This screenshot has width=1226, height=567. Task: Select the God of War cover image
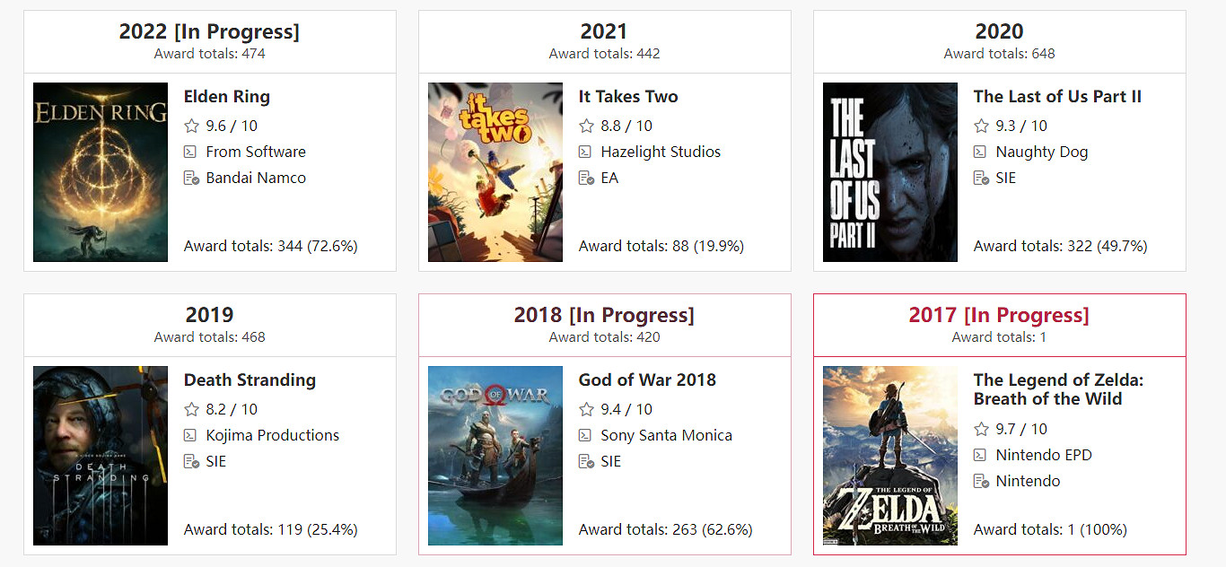pyautogui.click(x=495, y=456)
